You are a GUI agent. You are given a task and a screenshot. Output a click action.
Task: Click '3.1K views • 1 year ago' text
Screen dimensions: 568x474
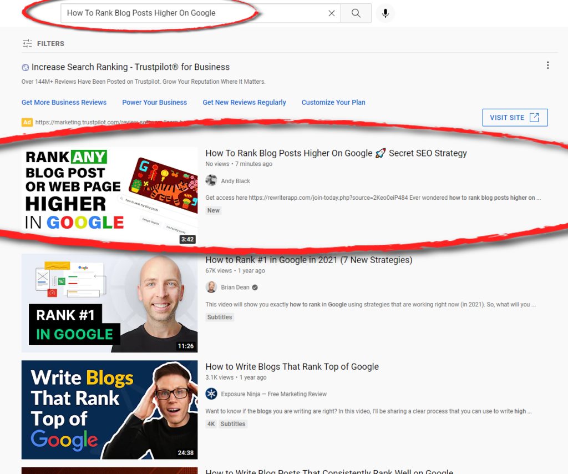pyautogui.click(x=236, y=377)
